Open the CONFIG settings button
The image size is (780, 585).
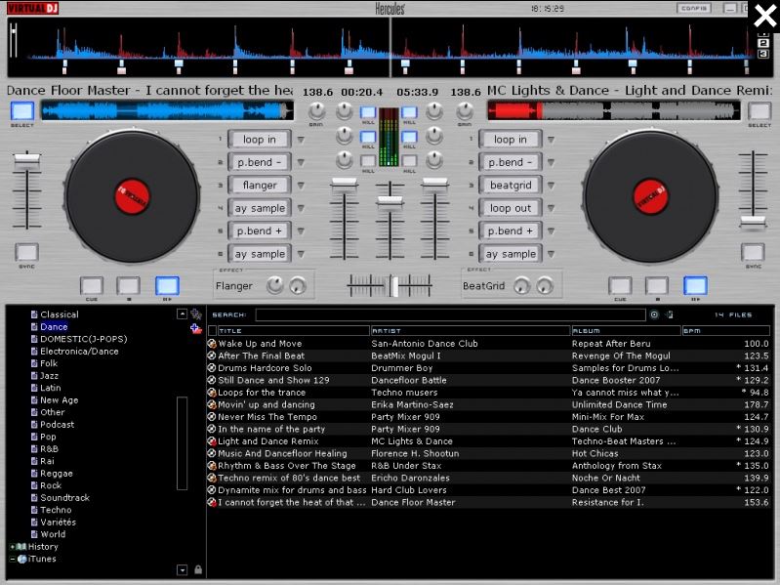(x=693, y=8)
